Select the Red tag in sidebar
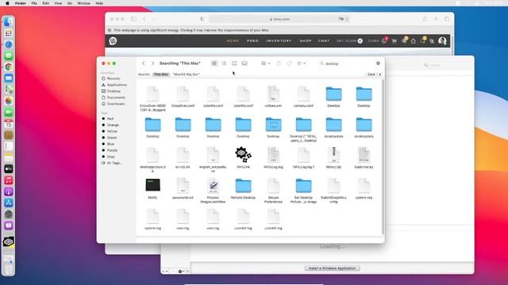508x285 pixels. click(x=110, y=119)
